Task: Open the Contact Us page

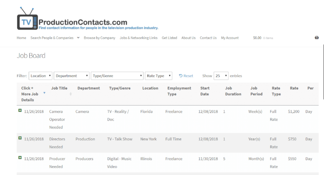Action: 208,38
